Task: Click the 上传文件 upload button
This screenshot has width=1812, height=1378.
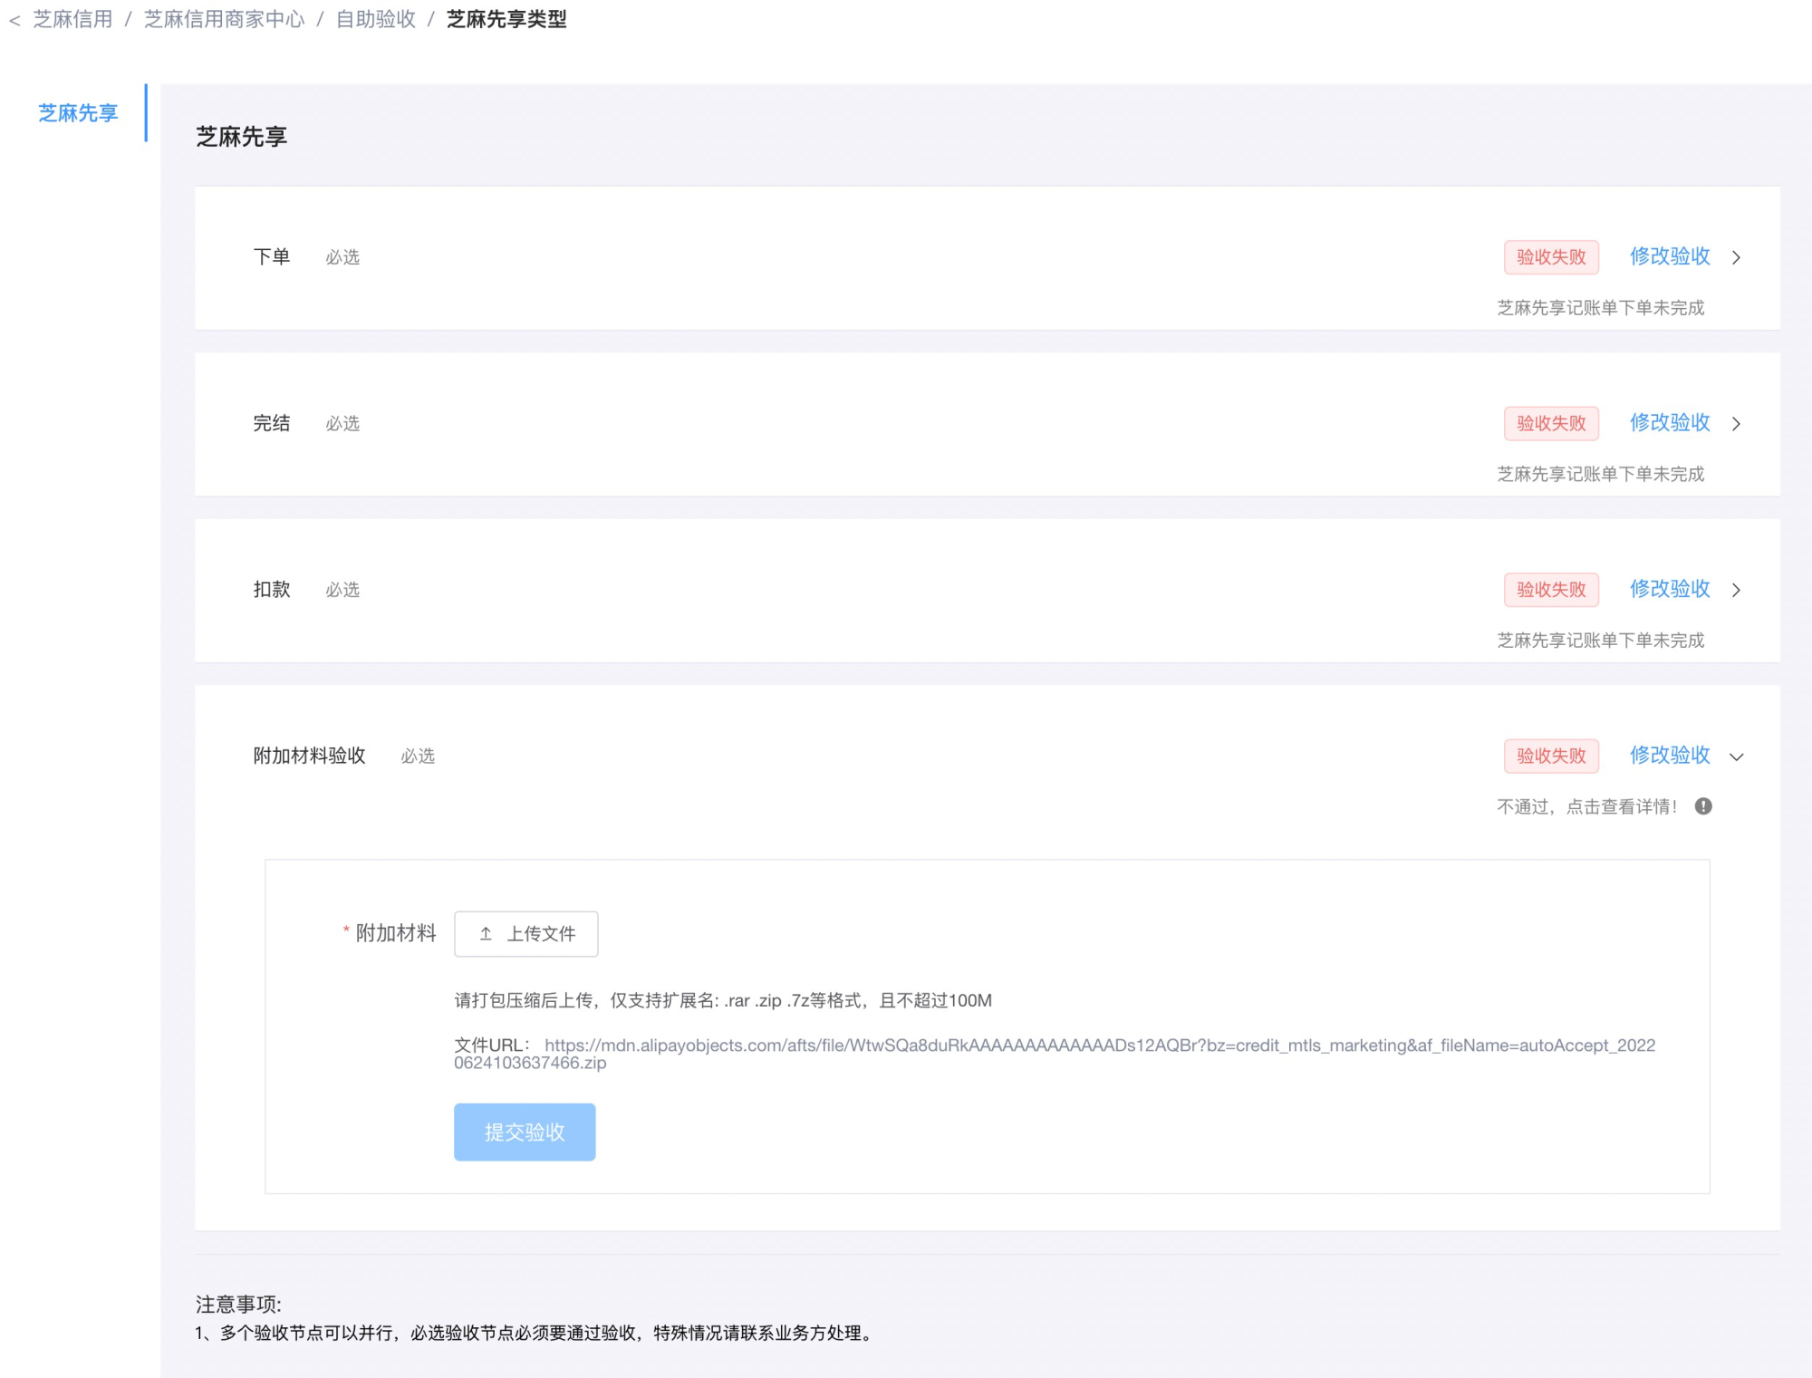Action: click(525, 934)
